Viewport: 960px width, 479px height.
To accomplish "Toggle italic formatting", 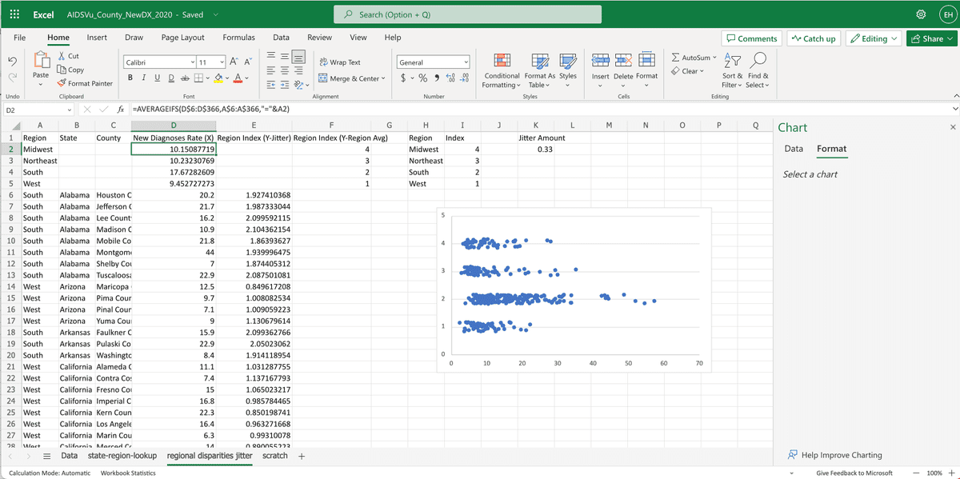I will 142,77.
